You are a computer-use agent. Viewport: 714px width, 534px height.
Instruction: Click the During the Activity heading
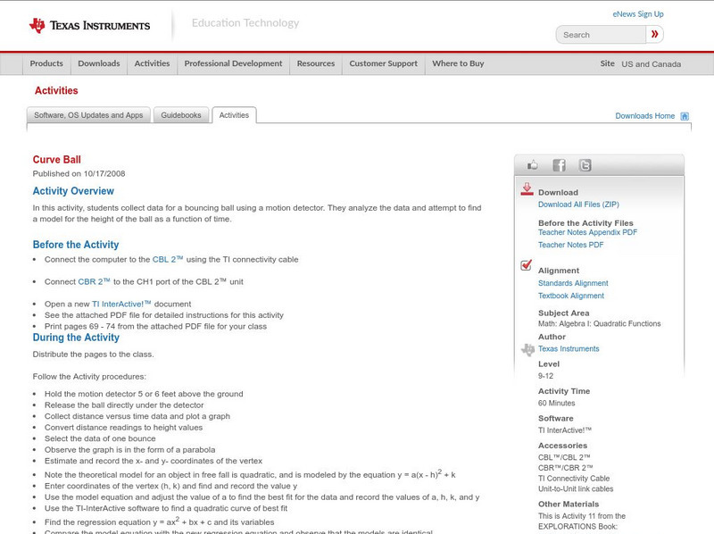point(76,338)
